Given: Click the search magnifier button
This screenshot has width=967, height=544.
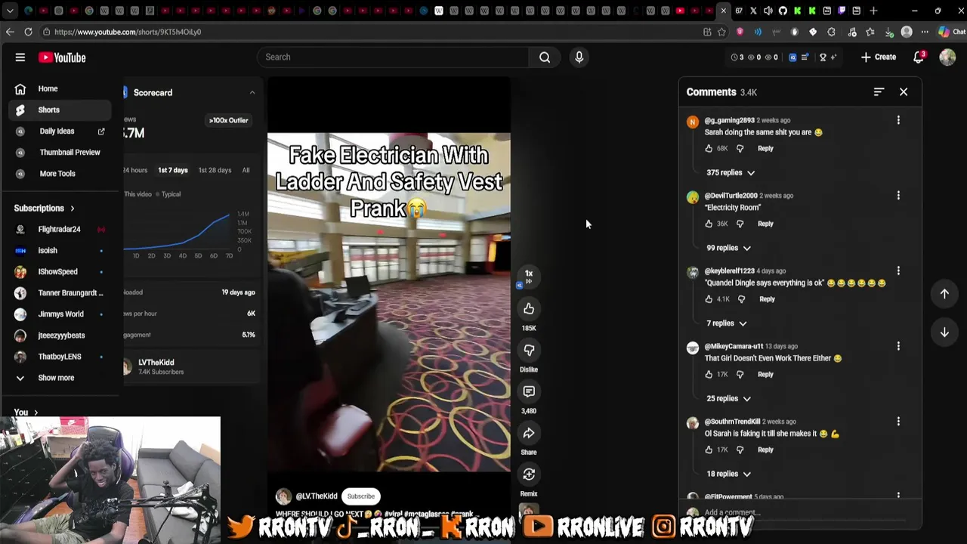Looking at the screenshot, I should coord(545,57).
